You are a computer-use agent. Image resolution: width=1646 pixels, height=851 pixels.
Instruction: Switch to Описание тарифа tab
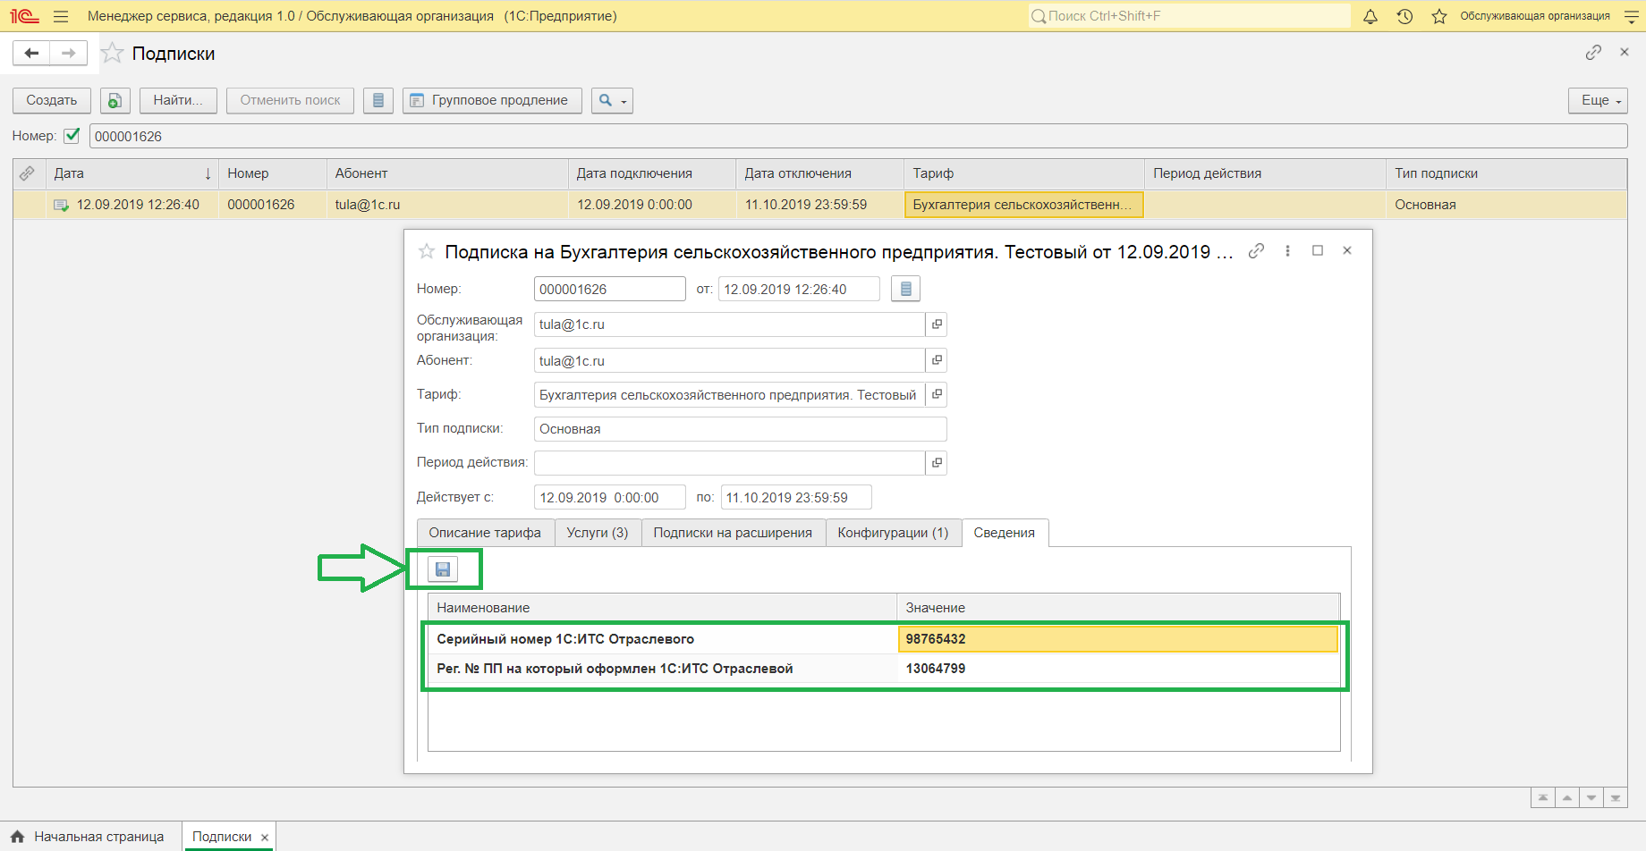485,533
